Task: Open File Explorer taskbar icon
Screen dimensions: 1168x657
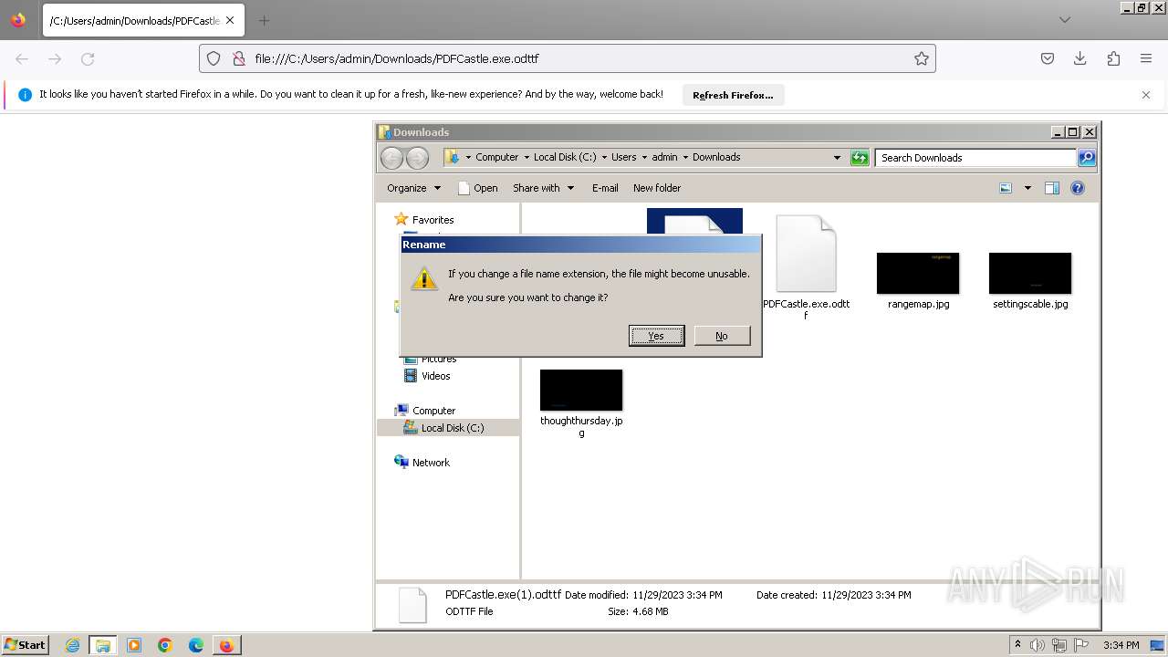Action: pos(103,645)
